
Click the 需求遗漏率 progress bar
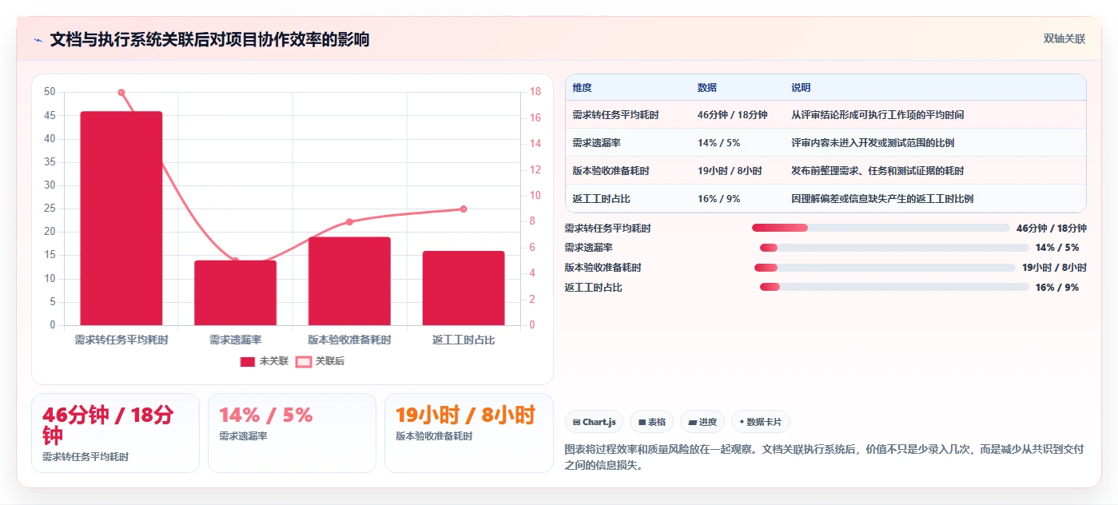point(894,248)
